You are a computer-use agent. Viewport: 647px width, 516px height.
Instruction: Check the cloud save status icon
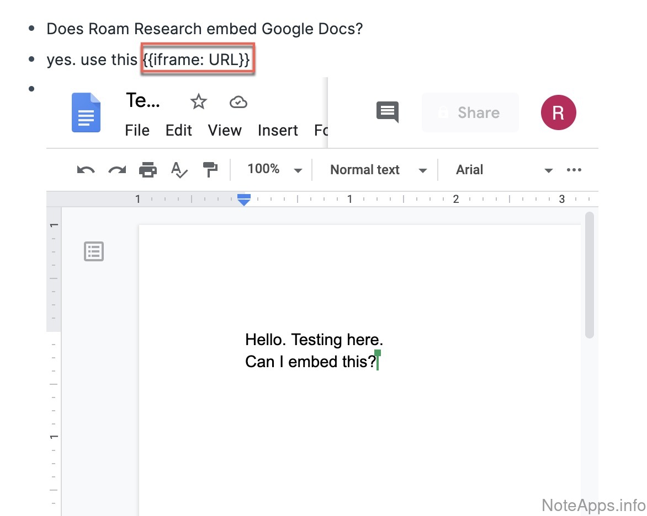coord(238,101)
